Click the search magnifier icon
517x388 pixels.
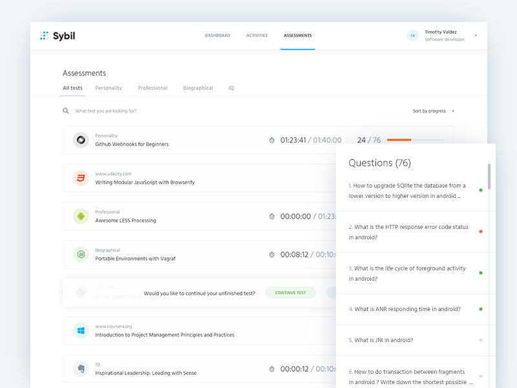66,111
